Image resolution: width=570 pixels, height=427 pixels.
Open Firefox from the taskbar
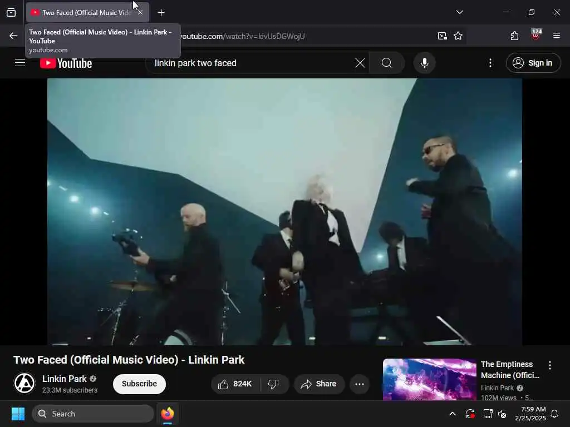167,414
